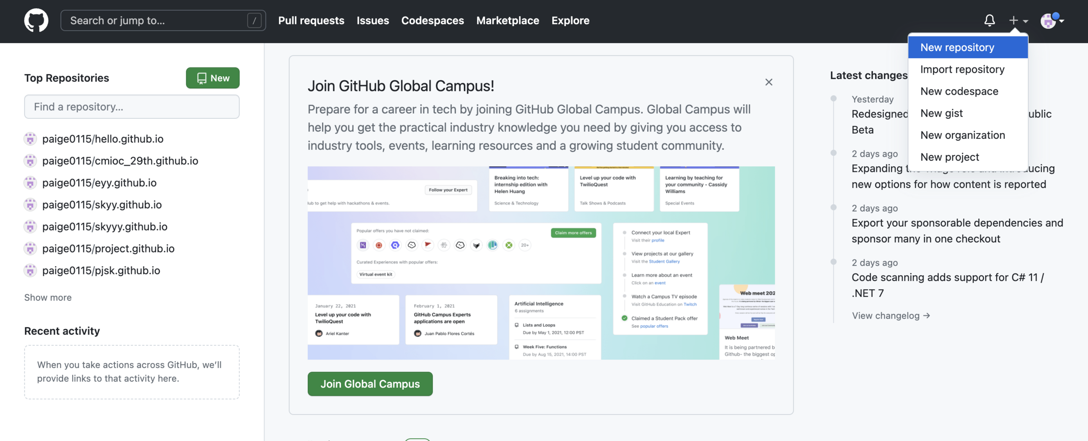Screen dimensions: 1088x441
Task: Expand the plus create-new dropdown
Action: coord(1018,20)
